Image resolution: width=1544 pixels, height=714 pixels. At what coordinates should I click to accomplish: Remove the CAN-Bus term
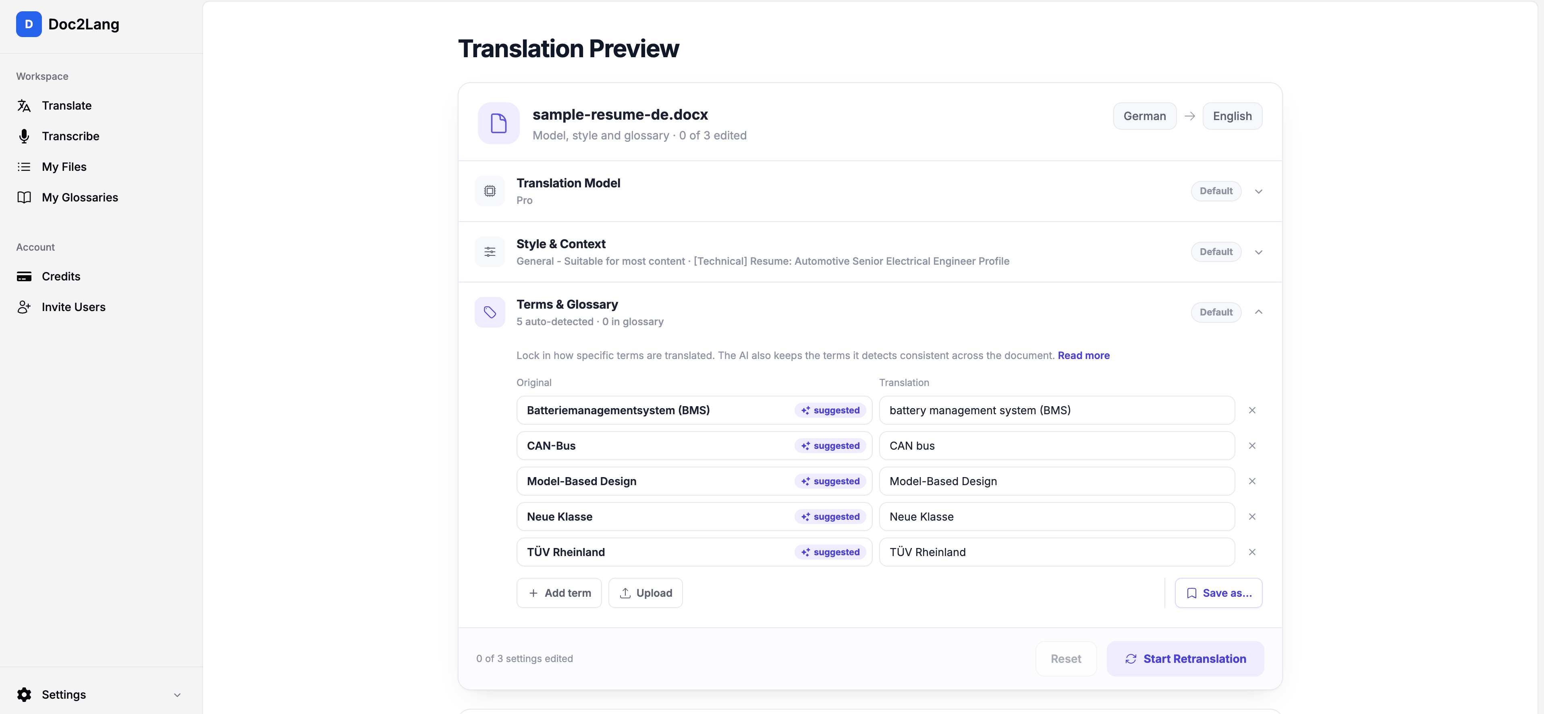(x=1251, y=445)
